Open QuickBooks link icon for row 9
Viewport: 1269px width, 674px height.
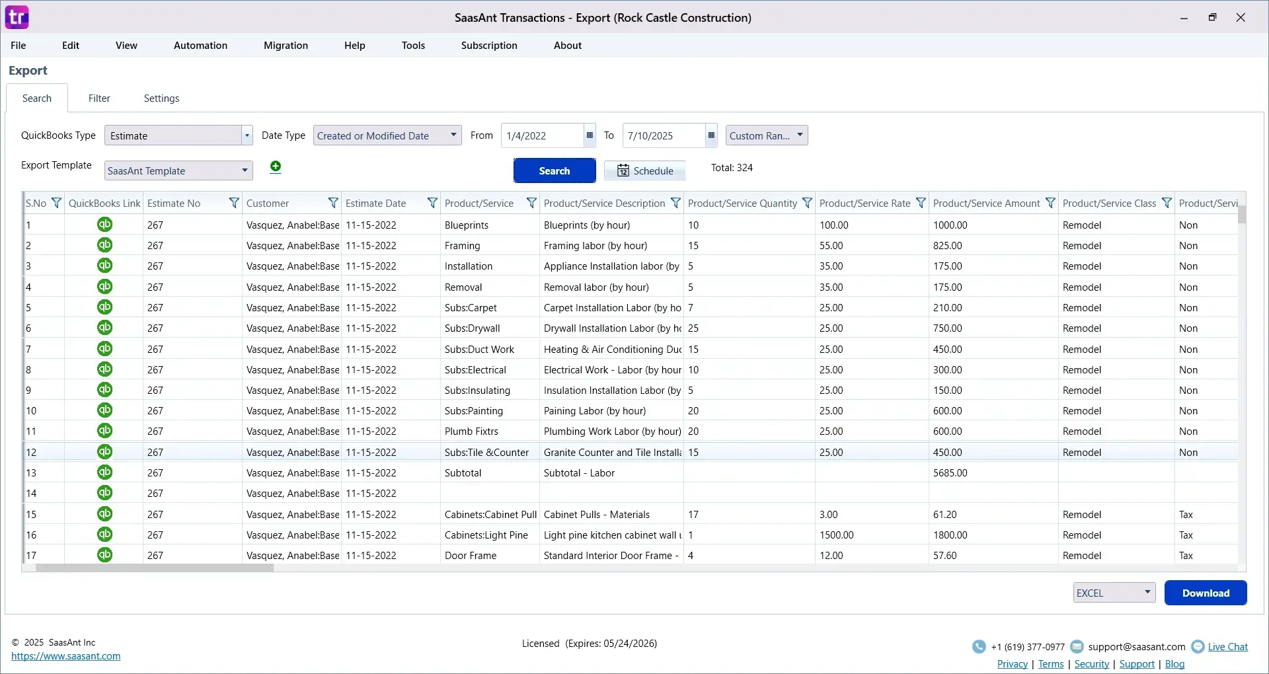pos(104,390)
